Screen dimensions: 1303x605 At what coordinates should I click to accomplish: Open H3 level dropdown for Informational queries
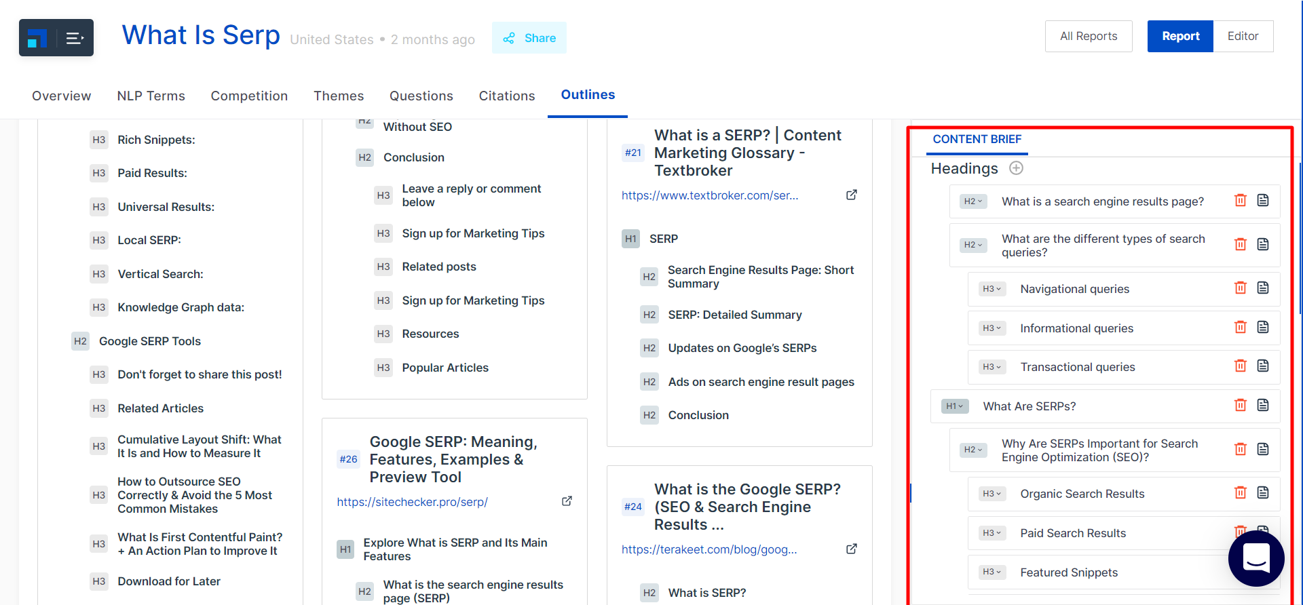click(x=992, y=328)
